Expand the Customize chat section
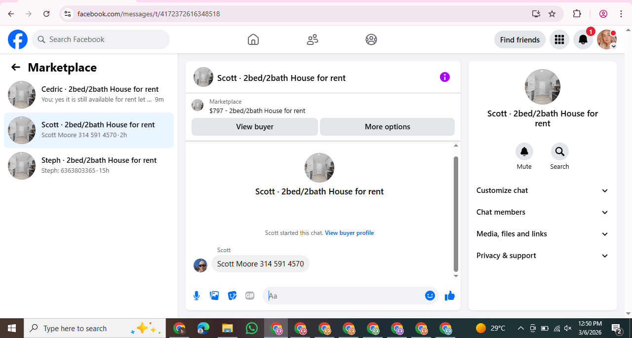The image size is (632, 338). click(x=543, y=190)
